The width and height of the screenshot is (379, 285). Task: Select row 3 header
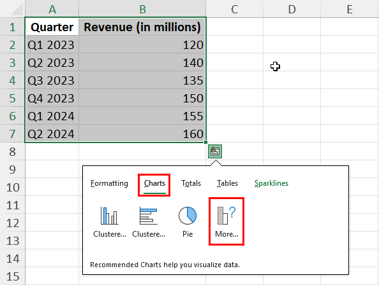[12, 62]
